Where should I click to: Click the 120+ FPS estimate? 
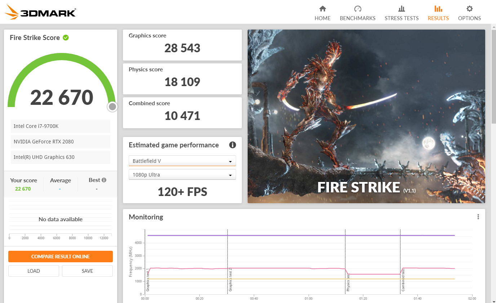point(182,192)
